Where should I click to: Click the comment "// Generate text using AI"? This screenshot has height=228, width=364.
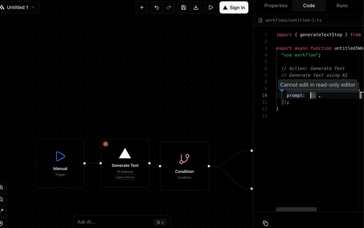coord(314,75)
